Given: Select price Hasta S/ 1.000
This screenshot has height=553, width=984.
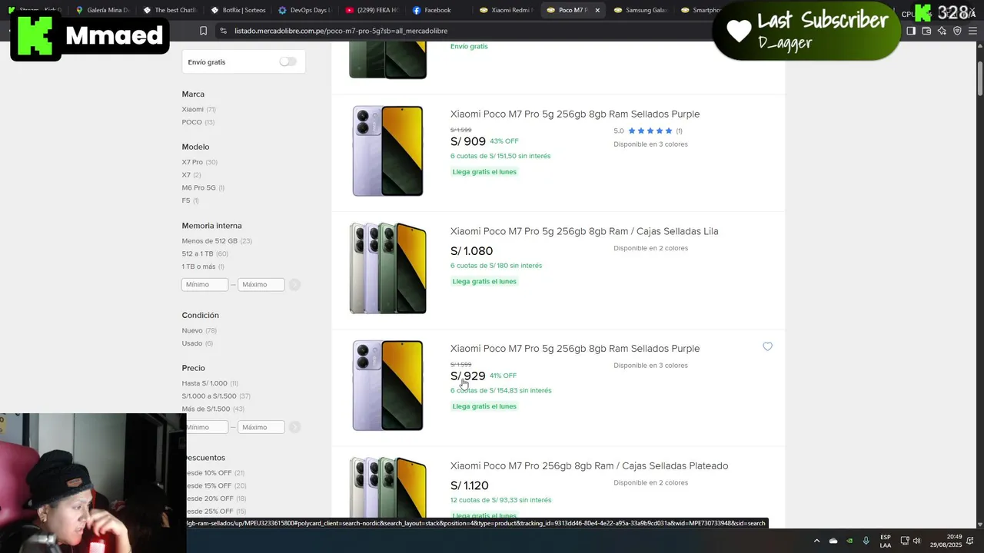Looking at the screenshot, I should (210, 383).
